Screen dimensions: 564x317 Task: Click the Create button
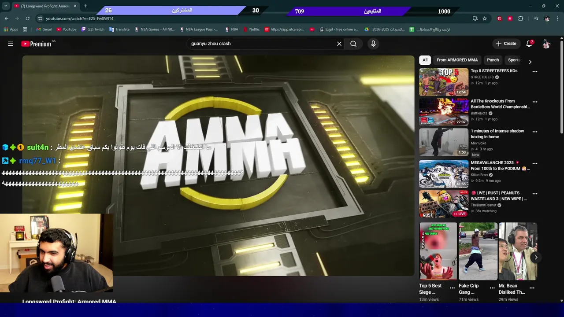506,44
